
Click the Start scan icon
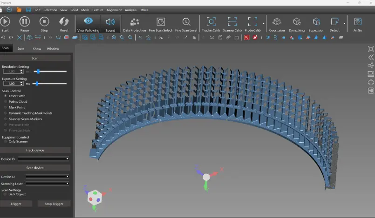[5, 21]
